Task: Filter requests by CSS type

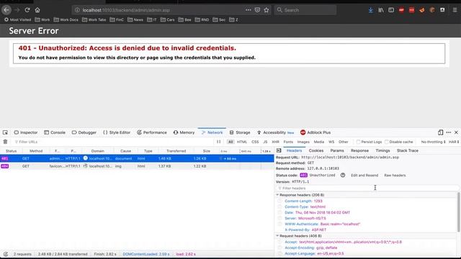Action: (255, 142)
